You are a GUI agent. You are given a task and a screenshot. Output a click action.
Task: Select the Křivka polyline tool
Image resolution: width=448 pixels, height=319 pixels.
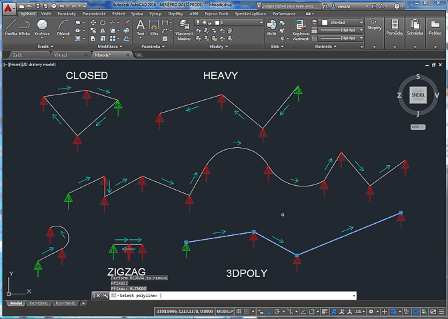[x=25, y=28]
